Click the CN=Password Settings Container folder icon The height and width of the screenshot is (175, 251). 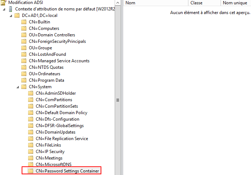(x=31, y=171)
